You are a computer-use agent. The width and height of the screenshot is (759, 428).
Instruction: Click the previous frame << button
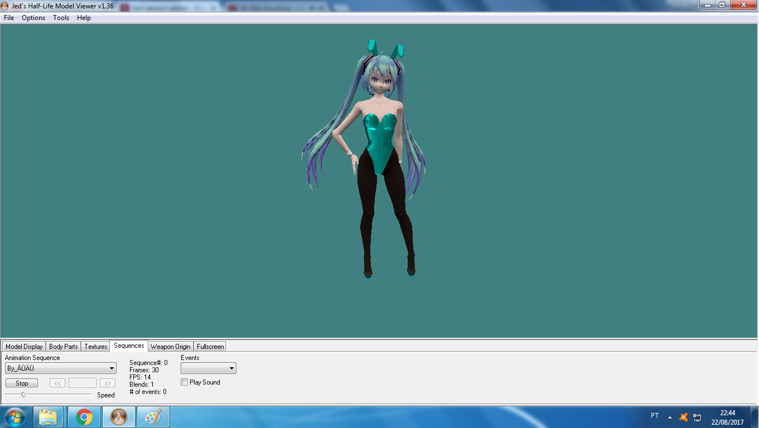[57, 383]
